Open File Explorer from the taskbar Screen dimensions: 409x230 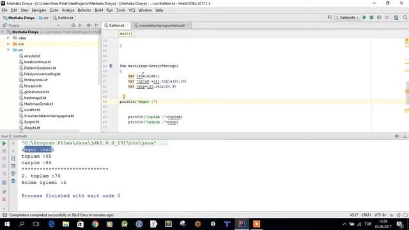(x=66, y=224)
